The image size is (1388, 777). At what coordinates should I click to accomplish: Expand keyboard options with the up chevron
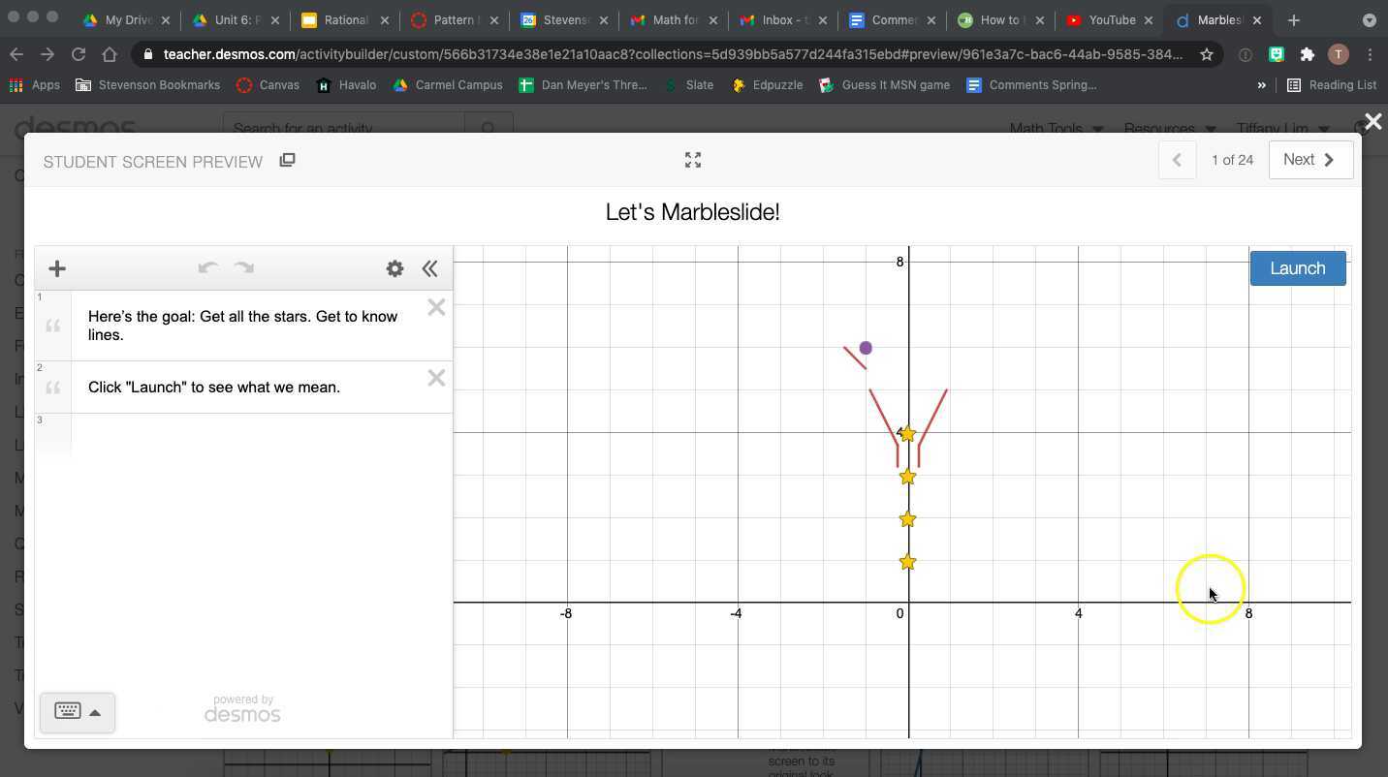coord(94,711)
